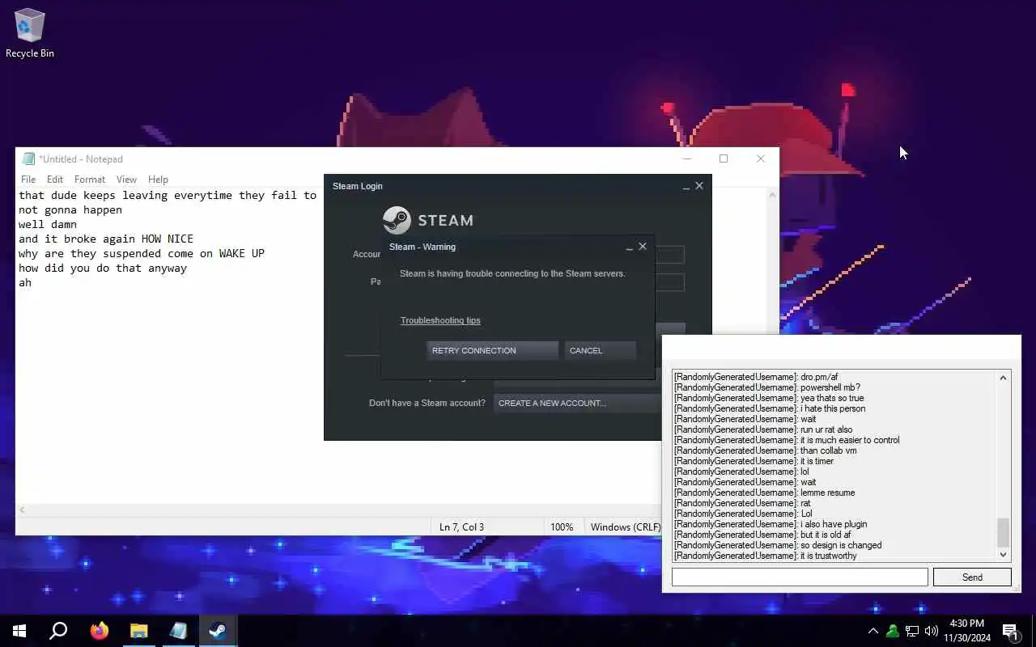Click Notepad line 'how did you do that anyway'

click(x=103, y=268)
